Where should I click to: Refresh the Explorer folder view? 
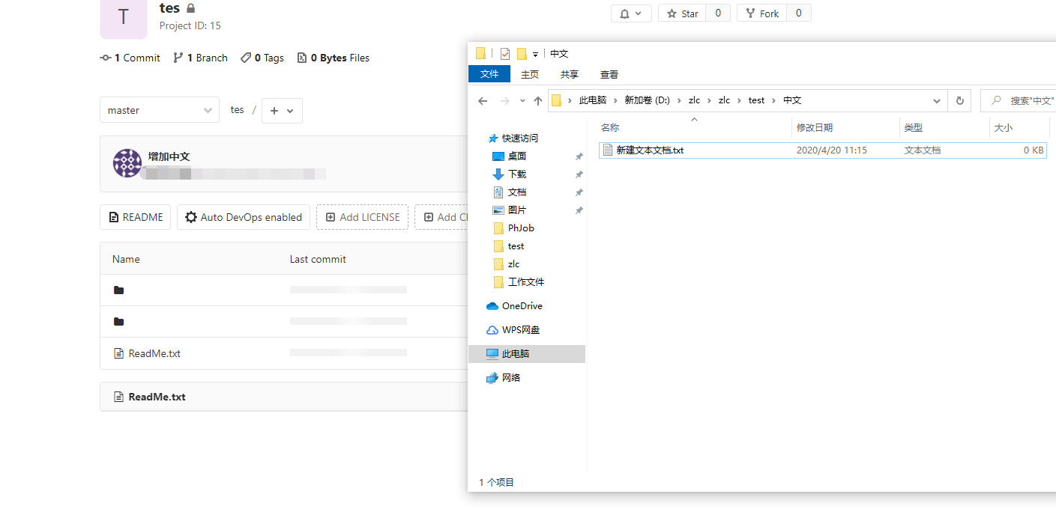click(959, 100)
